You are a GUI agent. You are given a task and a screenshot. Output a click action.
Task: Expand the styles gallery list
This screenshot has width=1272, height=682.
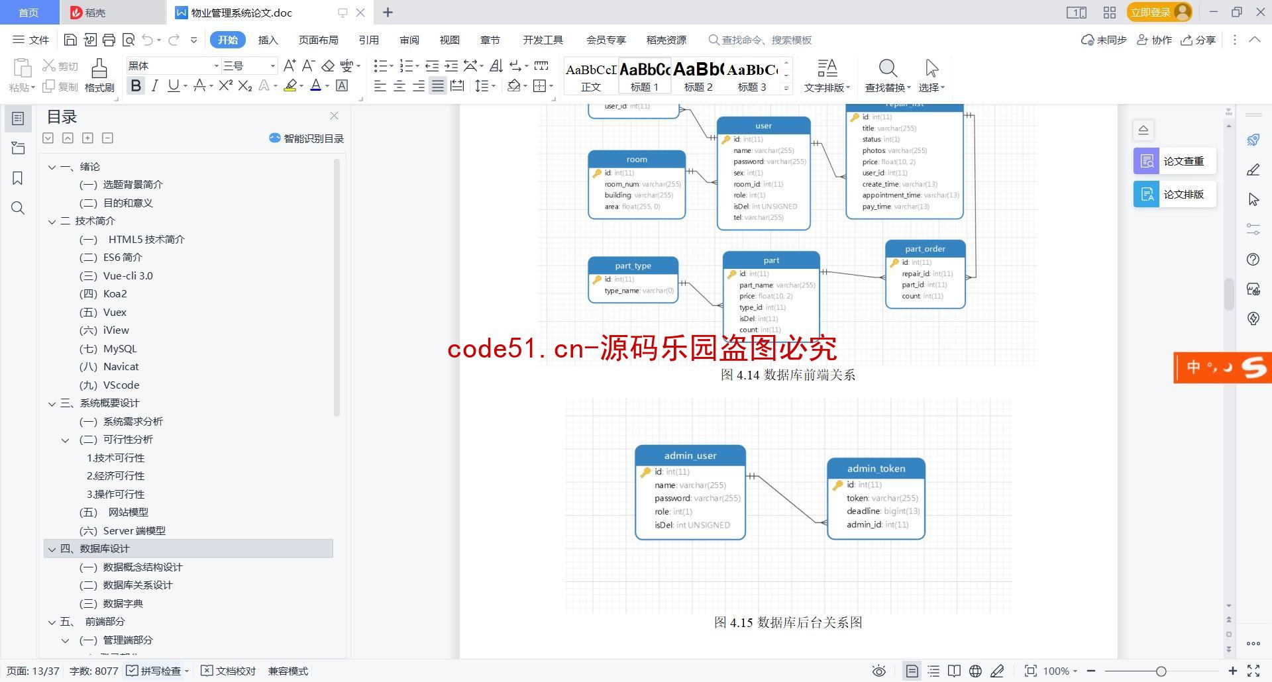pos(786,87)
